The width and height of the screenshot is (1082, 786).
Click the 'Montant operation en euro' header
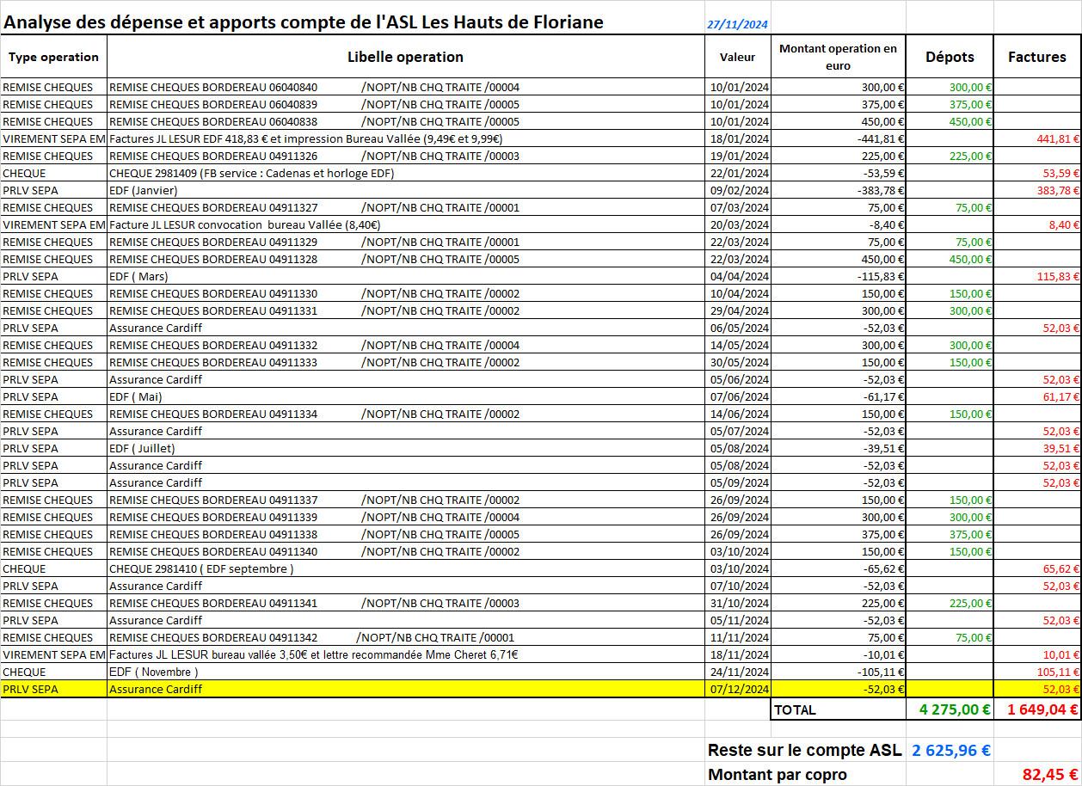point(838,57)
